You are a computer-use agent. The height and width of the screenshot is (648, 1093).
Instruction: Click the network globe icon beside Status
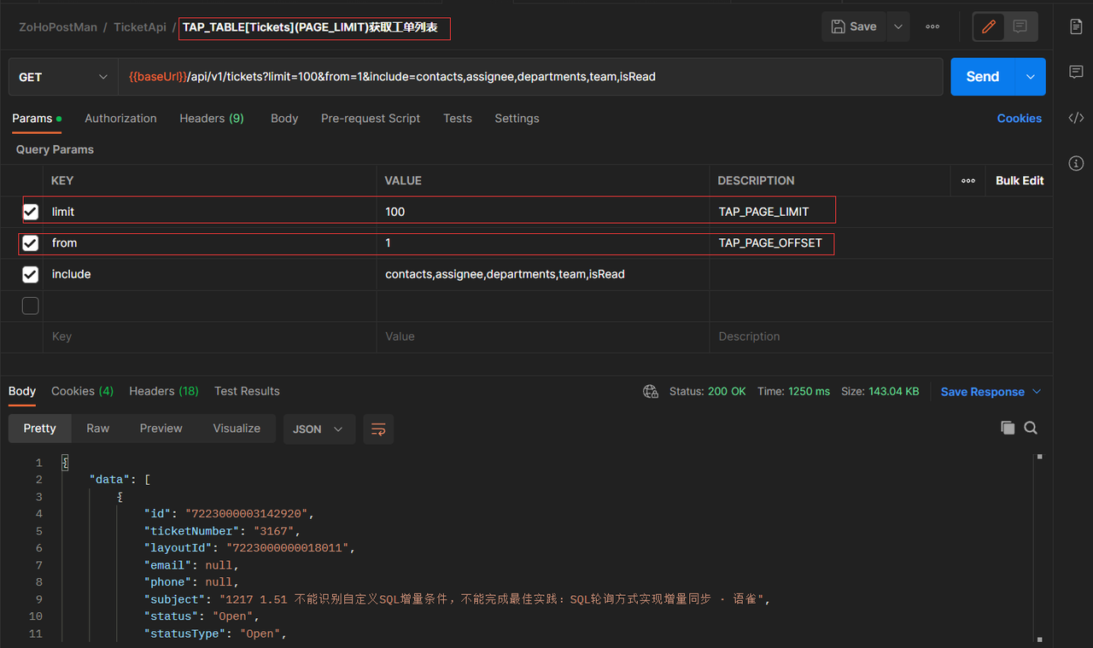tap(651, 392)
